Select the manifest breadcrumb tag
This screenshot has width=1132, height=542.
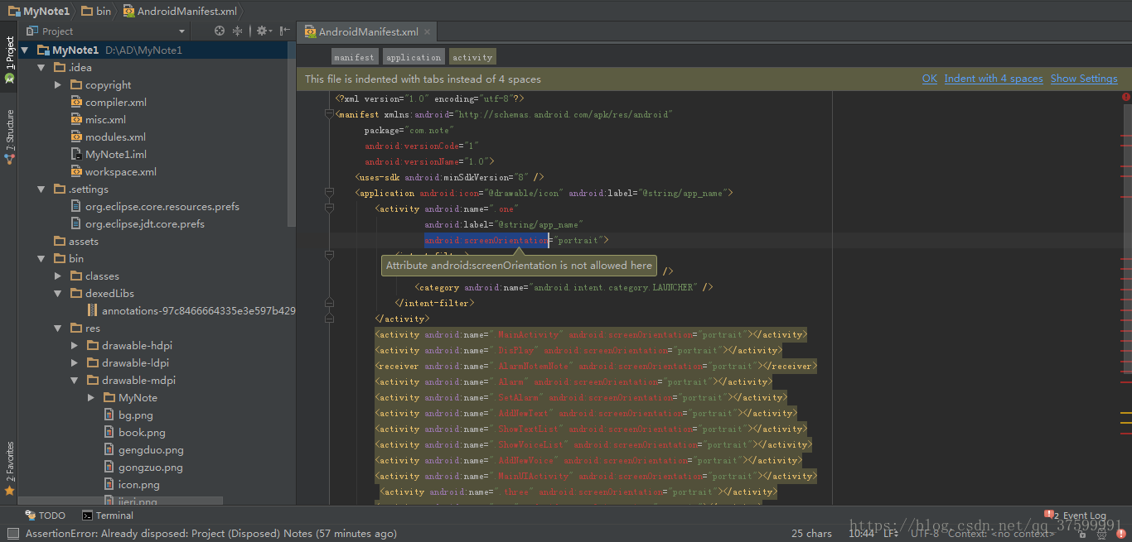pyautogui.click(x=355, y=57)
